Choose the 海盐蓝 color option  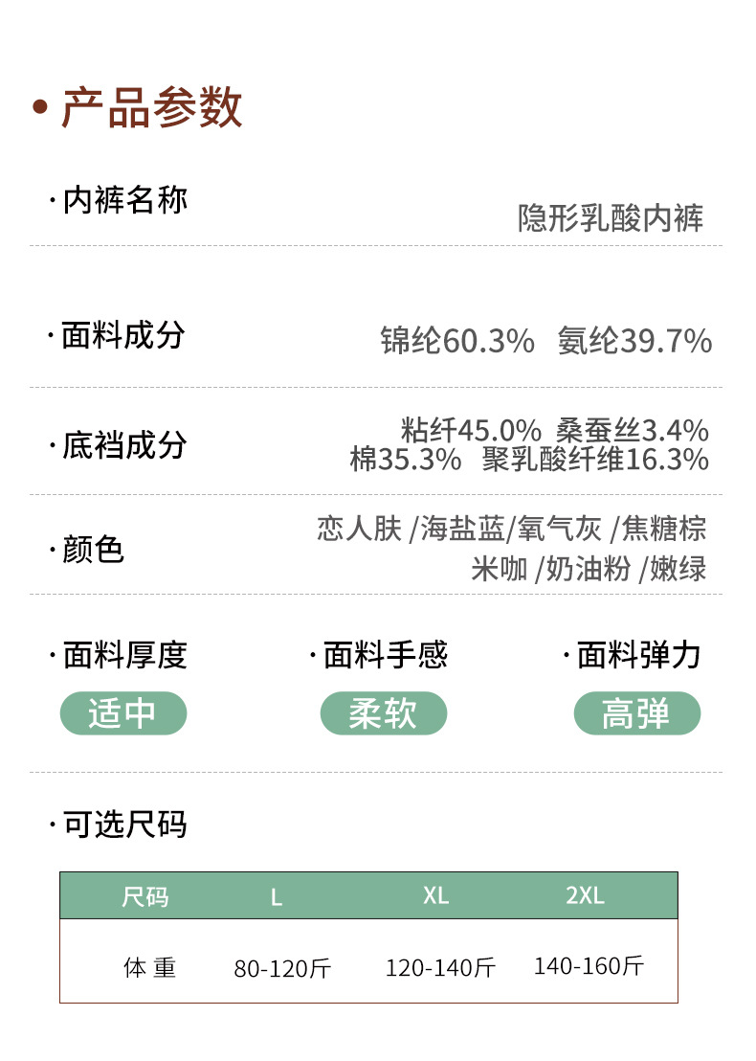point(463,529)
